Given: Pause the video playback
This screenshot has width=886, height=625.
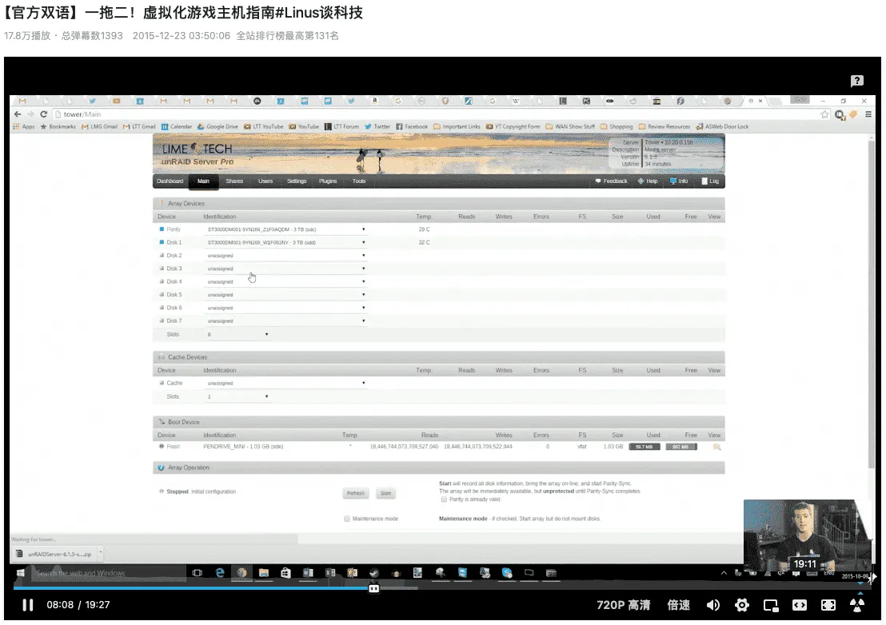Looking at the screenshot, I should (x=27, y=605).
